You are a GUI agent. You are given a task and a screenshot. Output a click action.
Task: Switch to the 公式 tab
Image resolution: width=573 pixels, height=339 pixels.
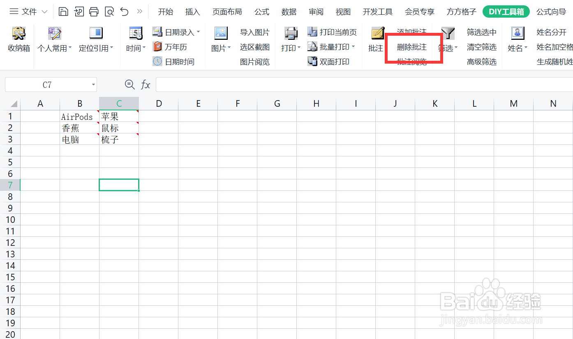pyautogui.click(x=261, y=12)
